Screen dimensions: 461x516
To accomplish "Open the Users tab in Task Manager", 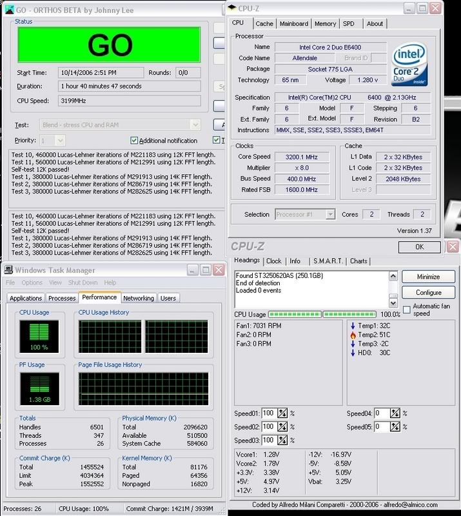I will click(x=168, y=298).
